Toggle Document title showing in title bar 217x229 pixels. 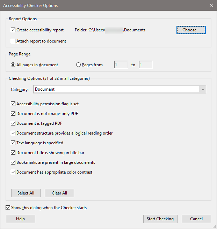pyautogui.click(x=13, y=153)
